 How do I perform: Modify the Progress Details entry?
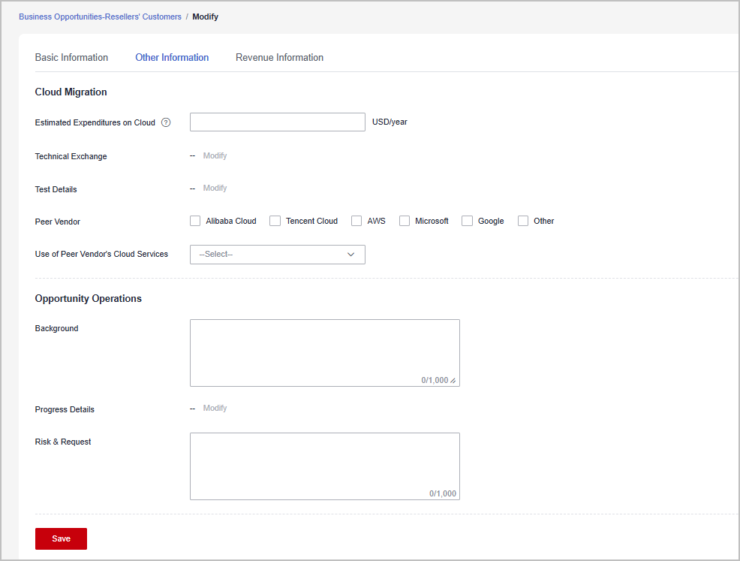click(x=215, y=409)
